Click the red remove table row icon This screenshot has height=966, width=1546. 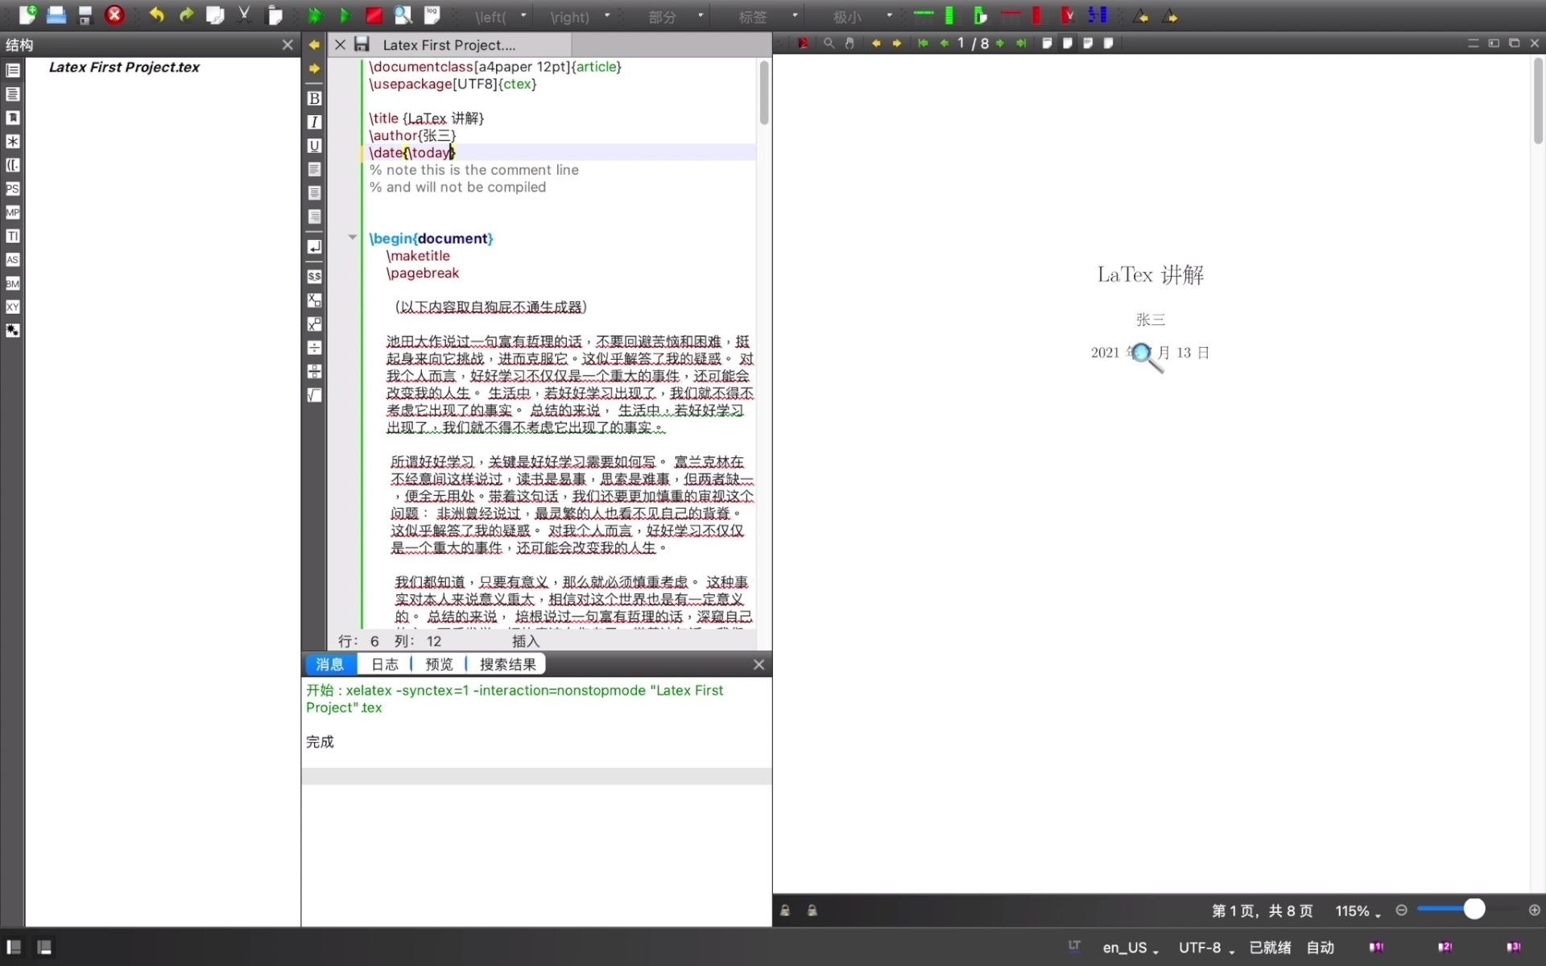(1011, 14)
